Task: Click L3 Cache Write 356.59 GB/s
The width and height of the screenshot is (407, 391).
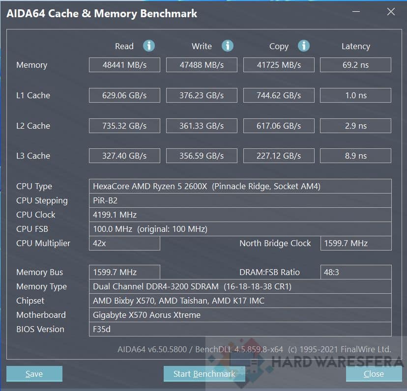Action: [202, 156]
